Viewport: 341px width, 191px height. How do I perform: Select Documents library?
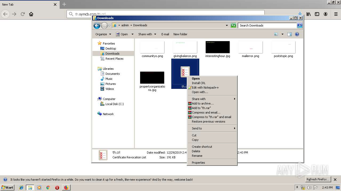[112, 74]
